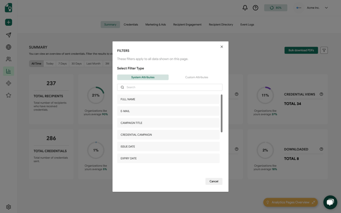The width and height of the screenshot is (341, 213).
Task: Select the System Attributes filter type
Action: click(x=143, y=77)
